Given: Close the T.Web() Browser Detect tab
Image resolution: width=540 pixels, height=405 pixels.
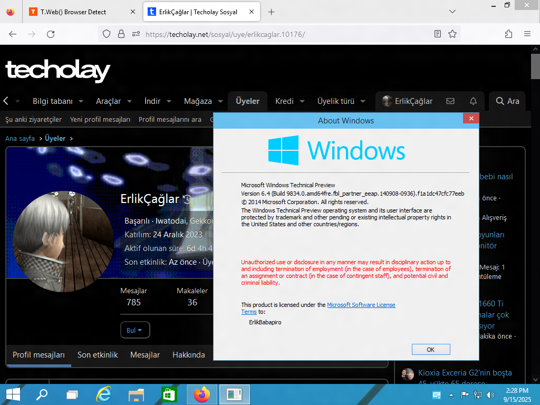Looking at the screenshot, I should pos(133,12).
